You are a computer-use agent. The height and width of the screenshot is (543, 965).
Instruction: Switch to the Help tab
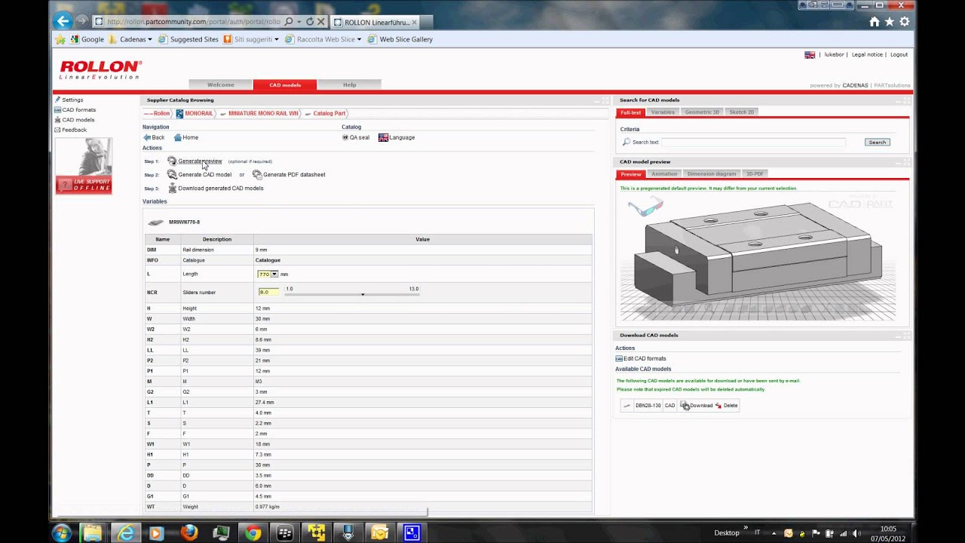tap(350, 84)
